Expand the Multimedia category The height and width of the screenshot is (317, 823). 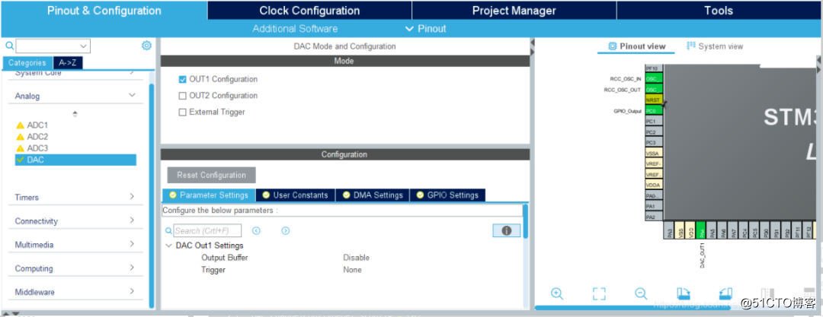tap(133, 244)
